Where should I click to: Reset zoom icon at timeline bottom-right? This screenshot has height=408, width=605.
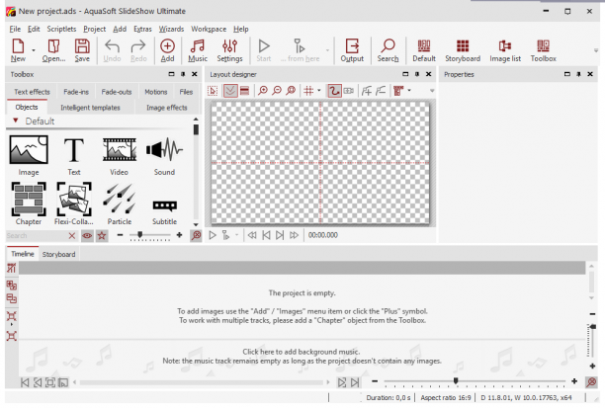point(591,381)
